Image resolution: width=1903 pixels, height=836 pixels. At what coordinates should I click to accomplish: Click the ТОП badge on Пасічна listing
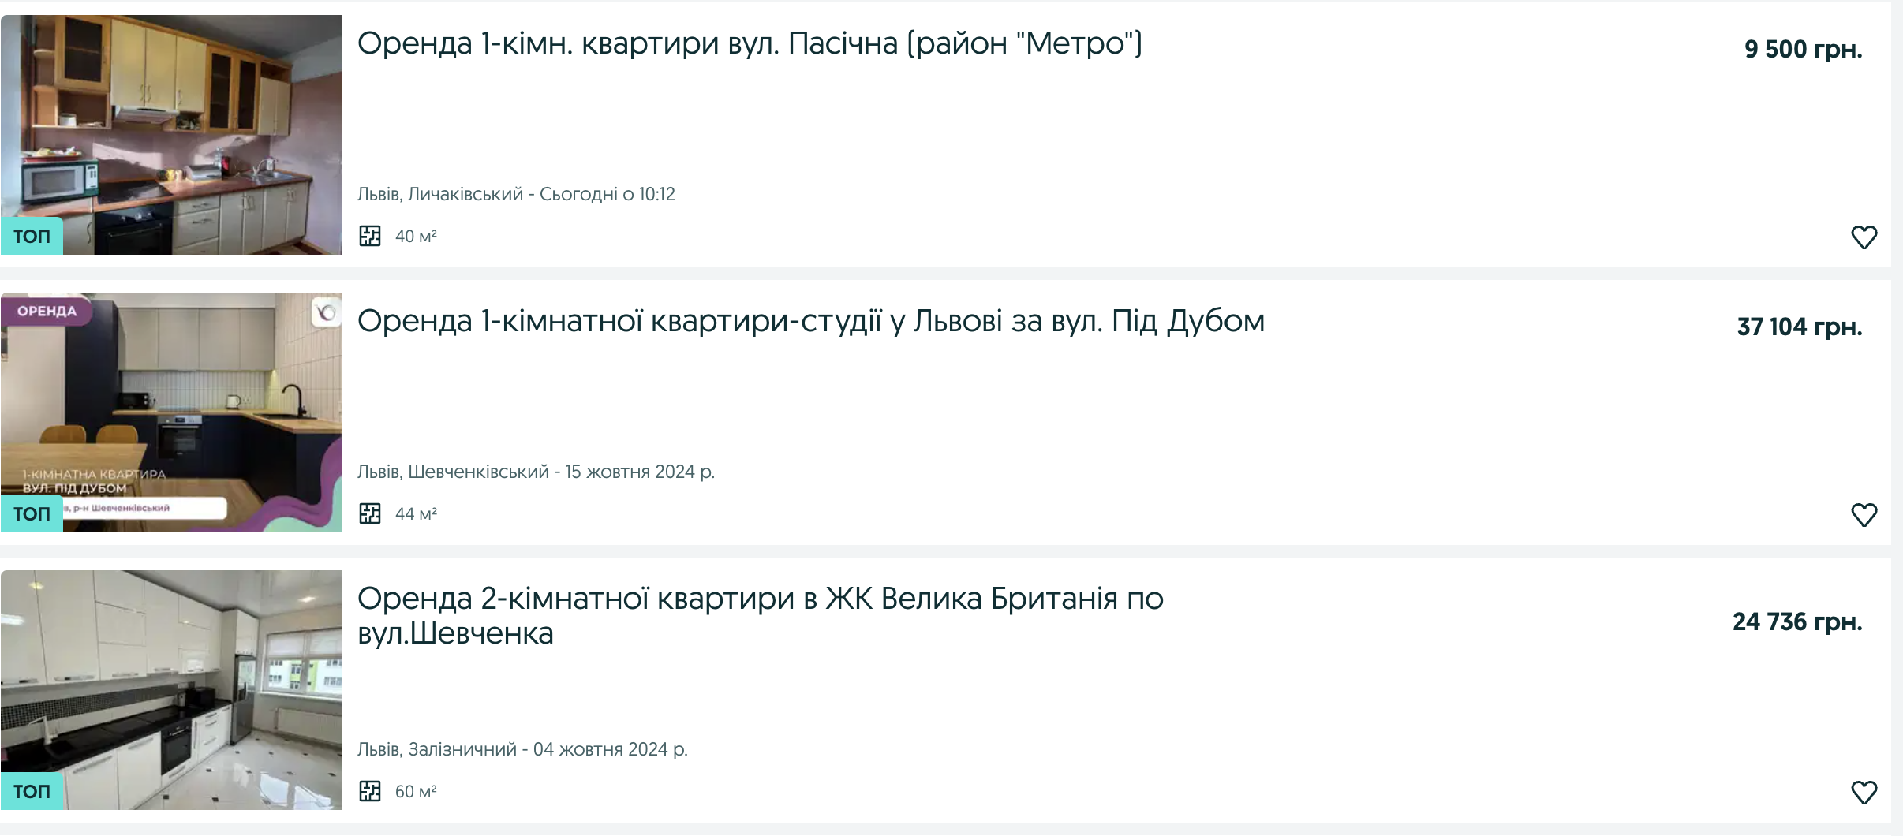[32, 236]
